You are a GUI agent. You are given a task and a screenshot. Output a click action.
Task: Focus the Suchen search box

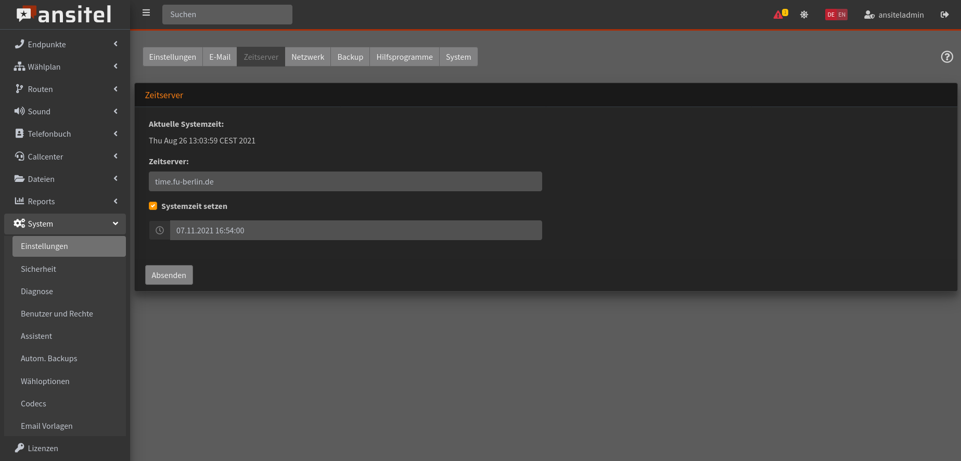click(227, 15)
